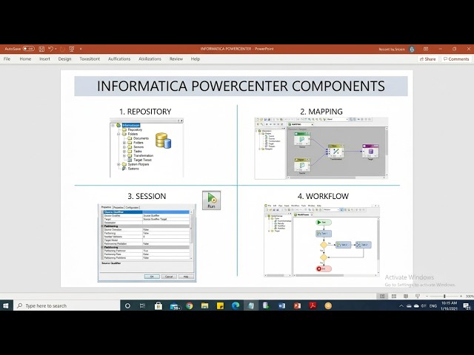Open File Explorer from taskbar
Viewport: 474px width, 355px height.
point(205,305)
